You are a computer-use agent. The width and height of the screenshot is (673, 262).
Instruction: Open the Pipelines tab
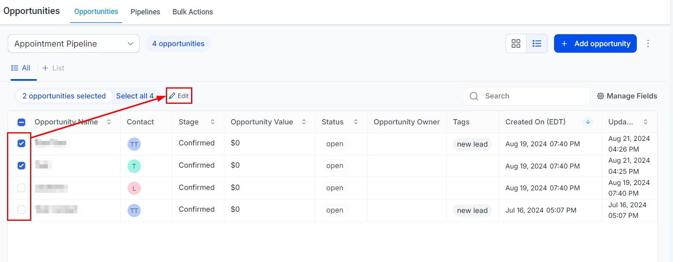point(145,12)
